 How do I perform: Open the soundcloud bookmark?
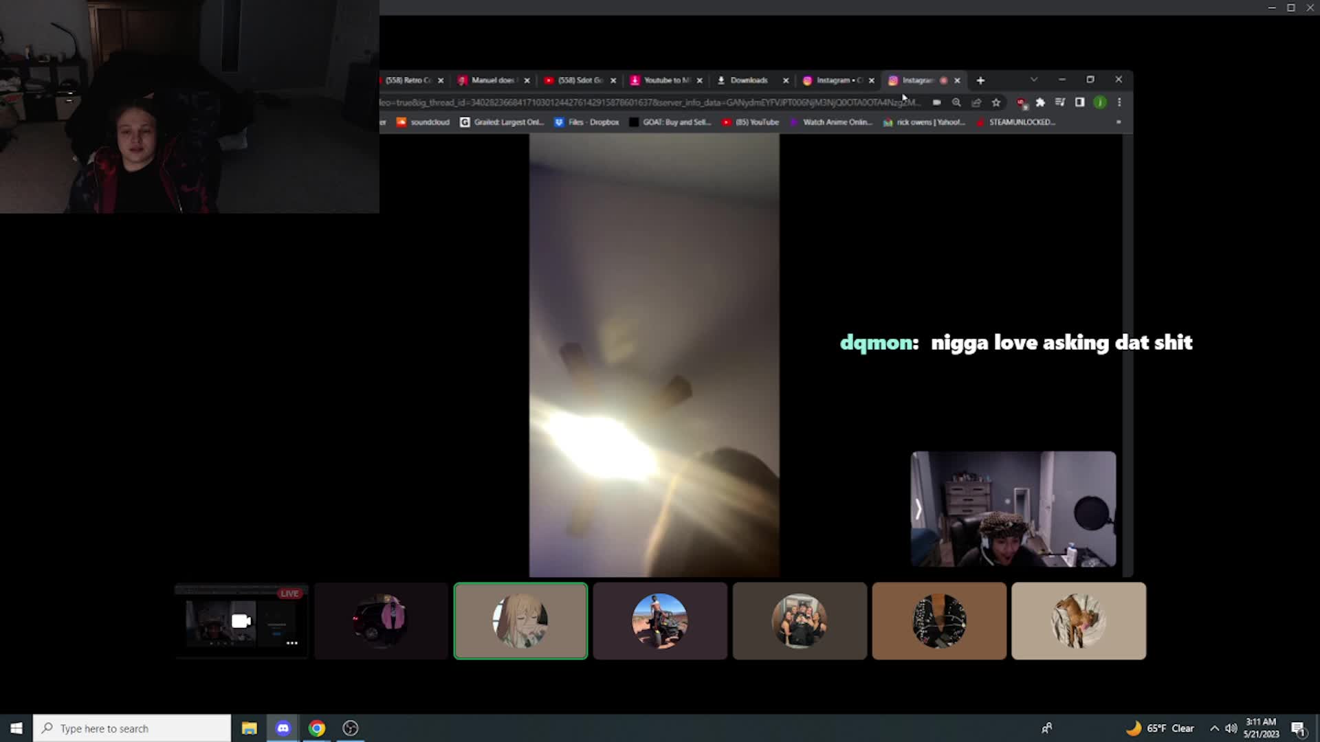click(423, 122)
